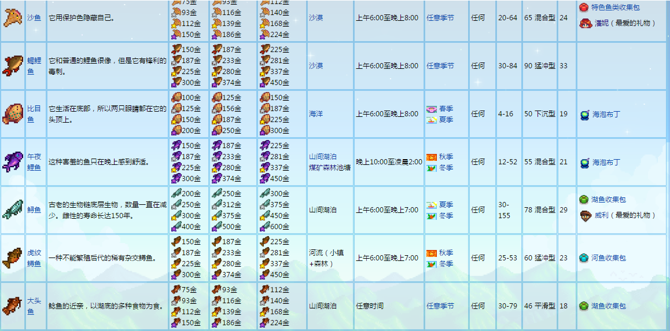Viewport: 670px width, 331px height.
Task: Click the green 湖鱼收集包 icon in 大头鱼 row
Action: pos(584,306)
